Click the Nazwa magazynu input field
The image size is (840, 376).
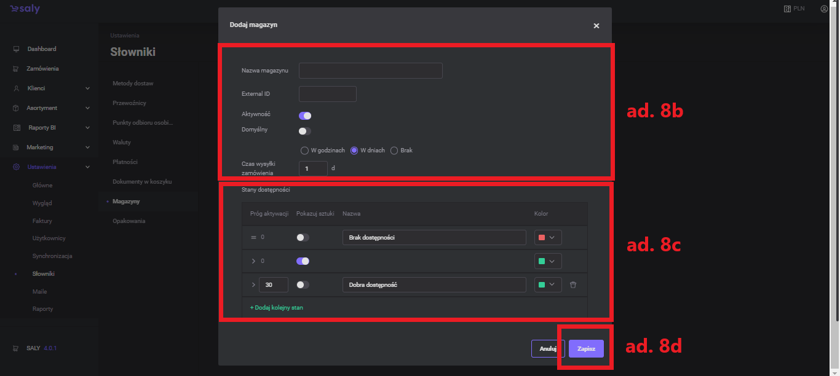point(370,71)
